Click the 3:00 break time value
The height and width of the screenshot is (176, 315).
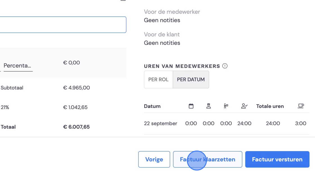(x=301, y=123)
